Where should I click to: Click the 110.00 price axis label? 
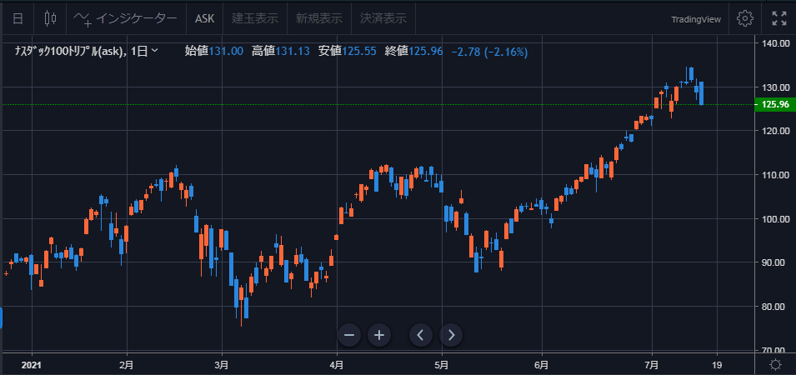pyautogui.click(x=775, y=175)
